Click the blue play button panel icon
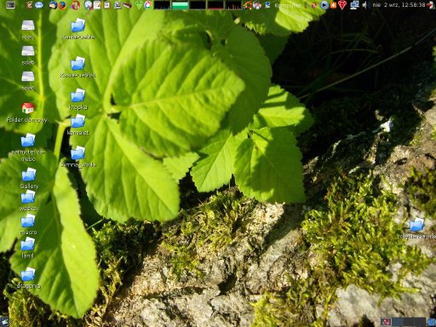 [x=324, y=5]
